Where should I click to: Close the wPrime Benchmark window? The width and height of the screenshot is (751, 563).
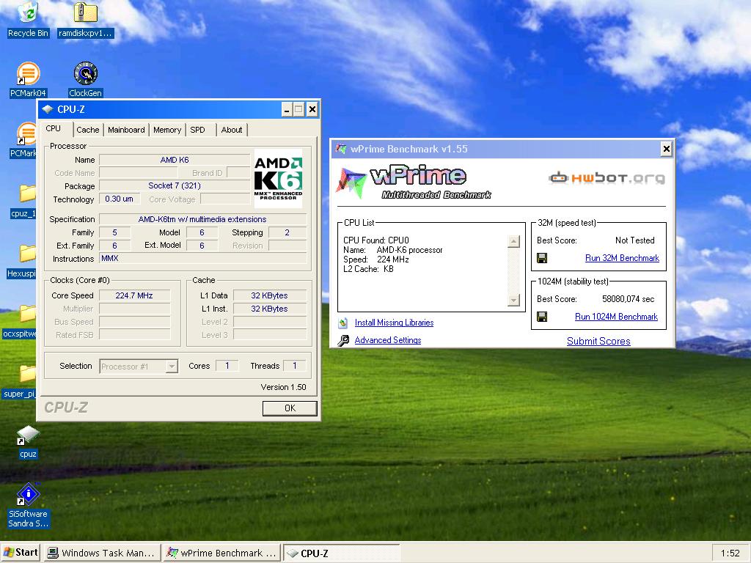click(666, 149)
